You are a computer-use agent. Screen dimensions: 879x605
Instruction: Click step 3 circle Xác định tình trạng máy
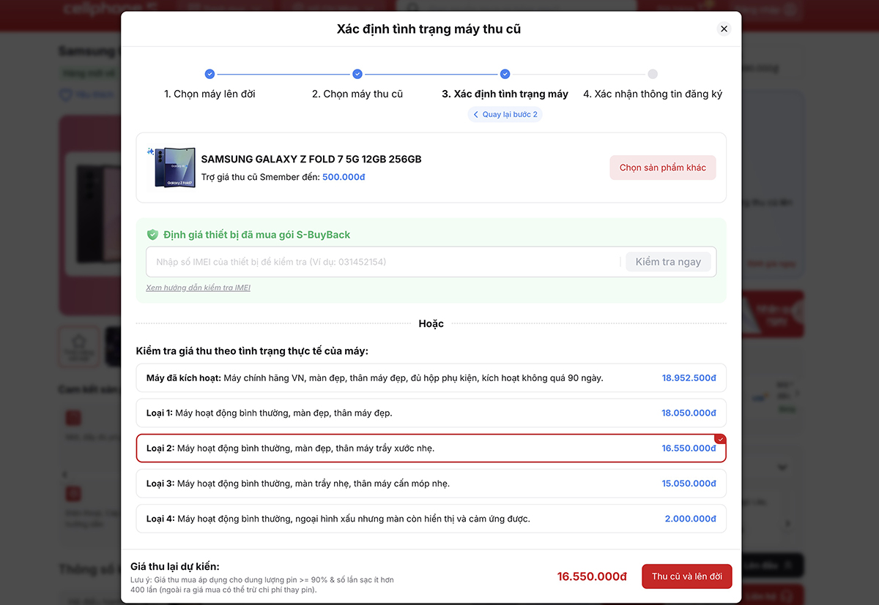click(x=505, y=74)
